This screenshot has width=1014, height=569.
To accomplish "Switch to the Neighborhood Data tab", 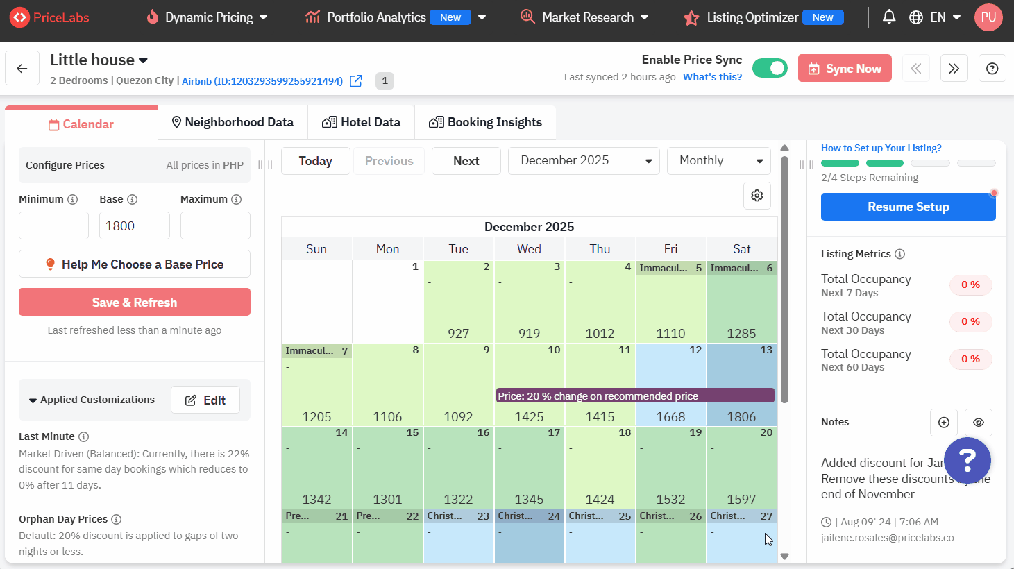I will pyautogui.click(x=233, y=123).
